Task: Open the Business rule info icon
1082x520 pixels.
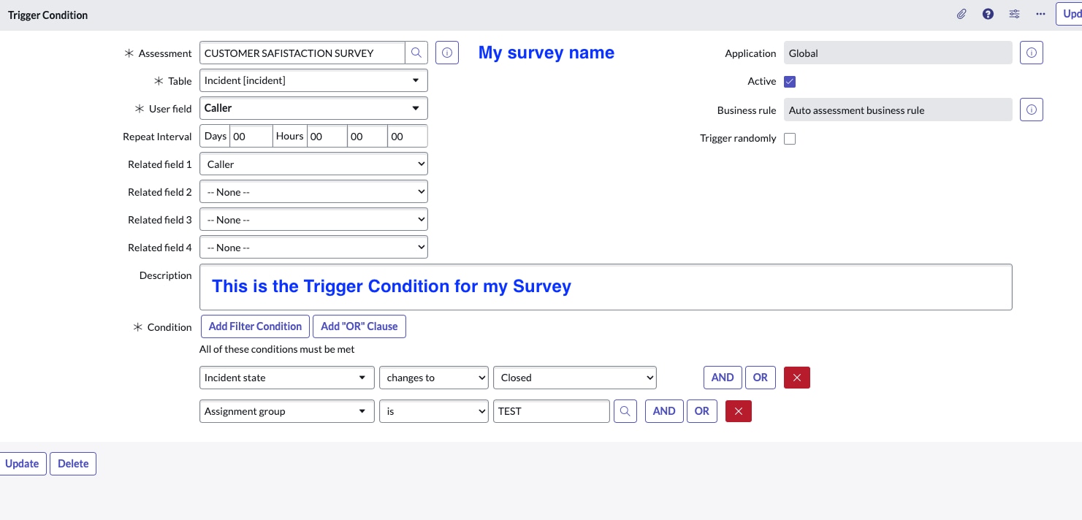Action: (x=1031, y=110)
